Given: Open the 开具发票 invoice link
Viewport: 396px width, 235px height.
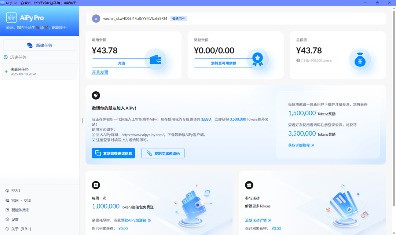Looking at the screenshot, I should click(100, 73).
